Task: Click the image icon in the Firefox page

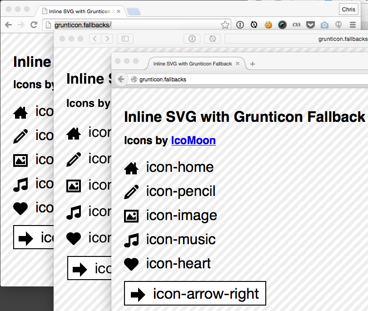Action: tap(131, 216)
